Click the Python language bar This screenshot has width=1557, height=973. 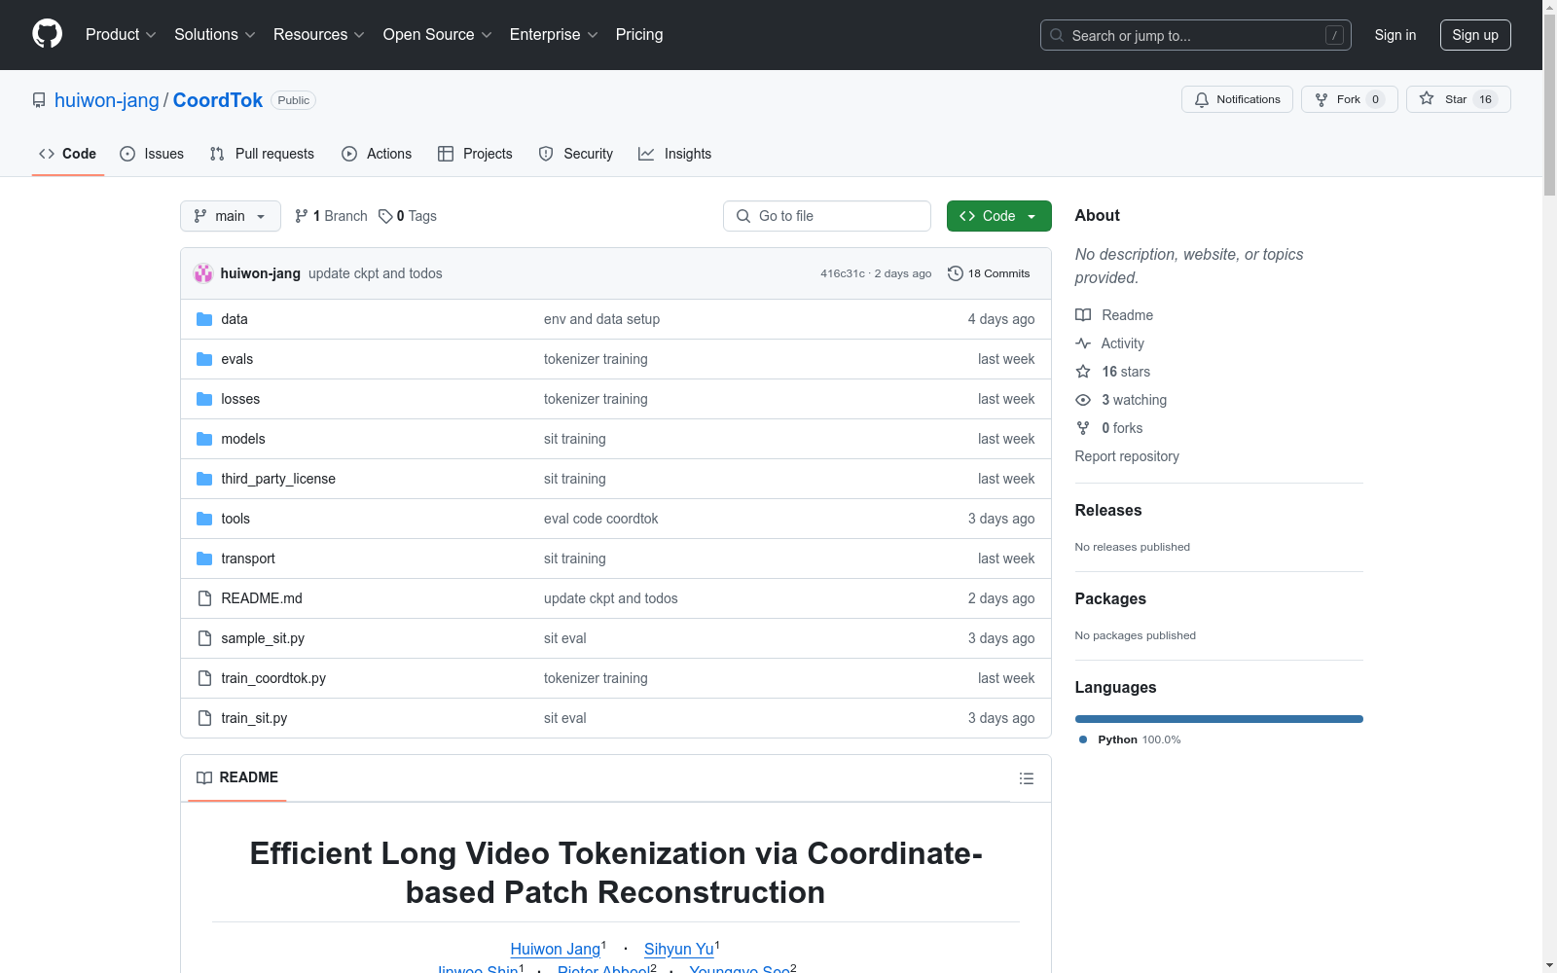(1219, 719)
